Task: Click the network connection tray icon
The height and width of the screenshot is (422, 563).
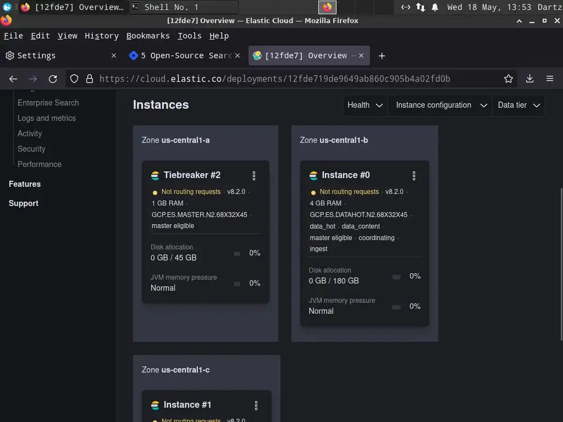Action: point(406,7)
